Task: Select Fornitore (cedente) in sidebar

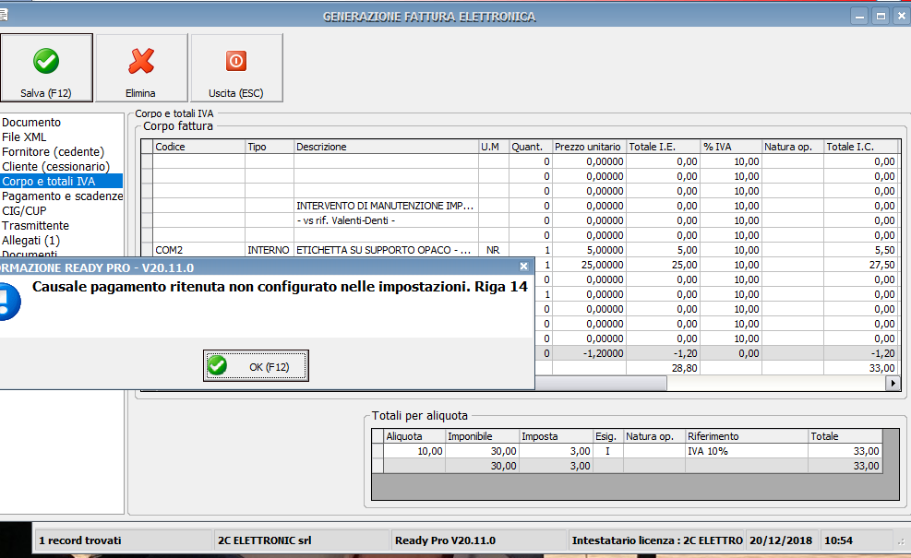Action: click(x=53, y=152)
